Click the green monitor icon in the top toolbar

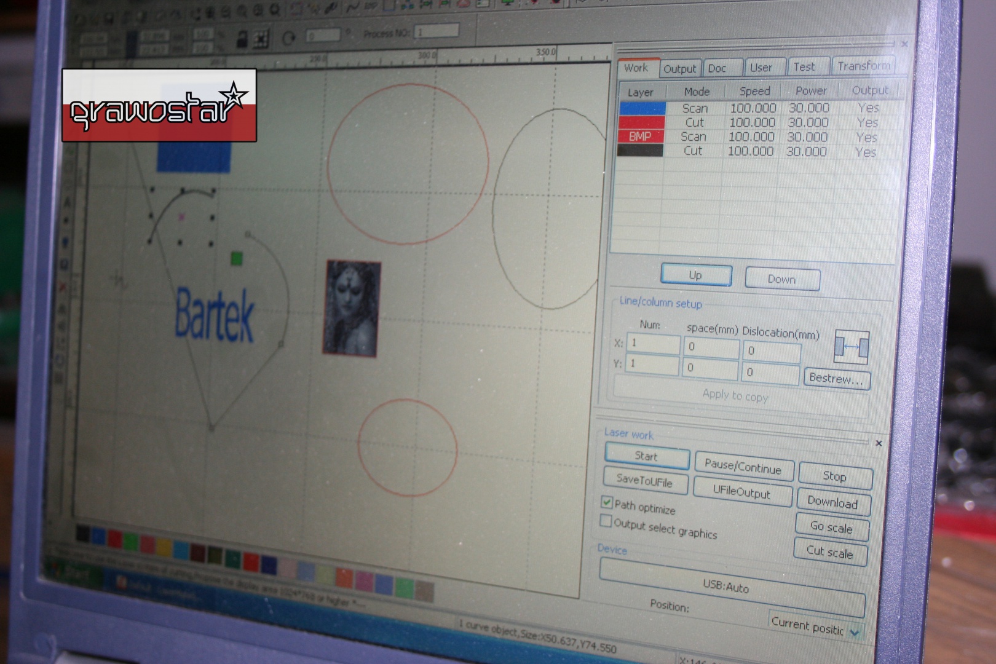tap(508, 4)
